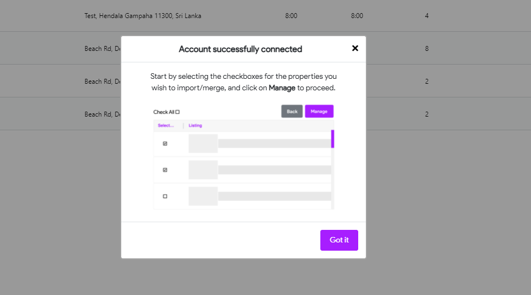Close the Account successfully connected dialog
Viewport: 531px width, 295px height.
355,48
